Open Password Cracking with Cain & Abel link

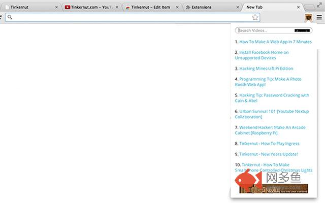(x=272, y=98)
